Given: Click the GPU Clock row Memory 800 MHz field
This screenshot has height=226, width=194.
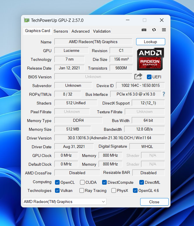Looking at the screenshot, I should pyautogui.click(x=111, y=156).
